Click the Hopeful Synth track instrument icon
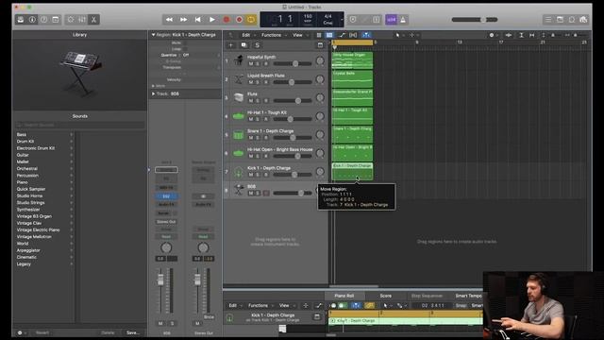Viewport: 604px width, 340px height. click(239, 60)
